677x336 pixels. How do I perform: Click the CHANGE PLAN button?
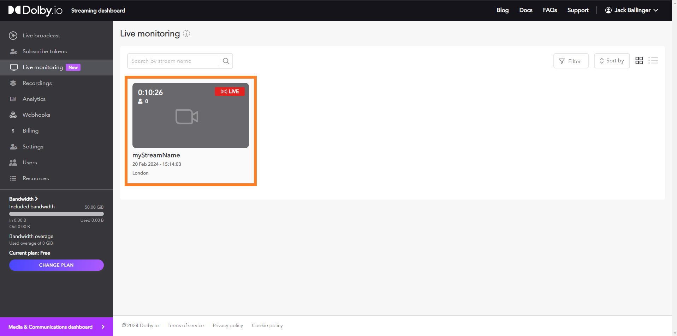click(x=57, y=265)
